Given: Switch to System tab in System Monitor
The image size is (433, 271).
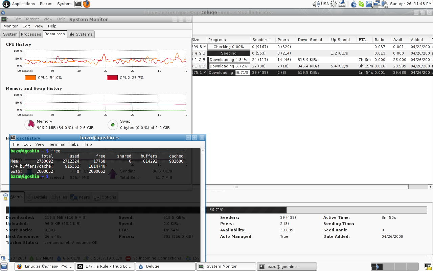Looking at the screenshot, I should [10, 34].
